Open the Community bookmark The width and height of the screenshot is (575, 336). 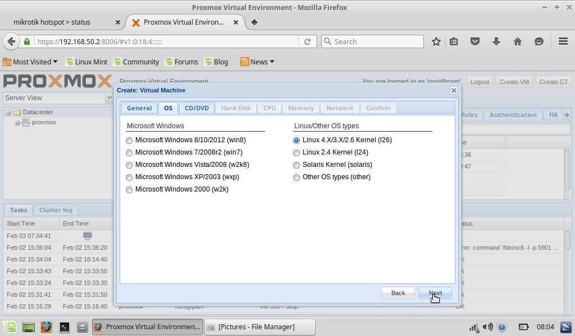point(136,62)
